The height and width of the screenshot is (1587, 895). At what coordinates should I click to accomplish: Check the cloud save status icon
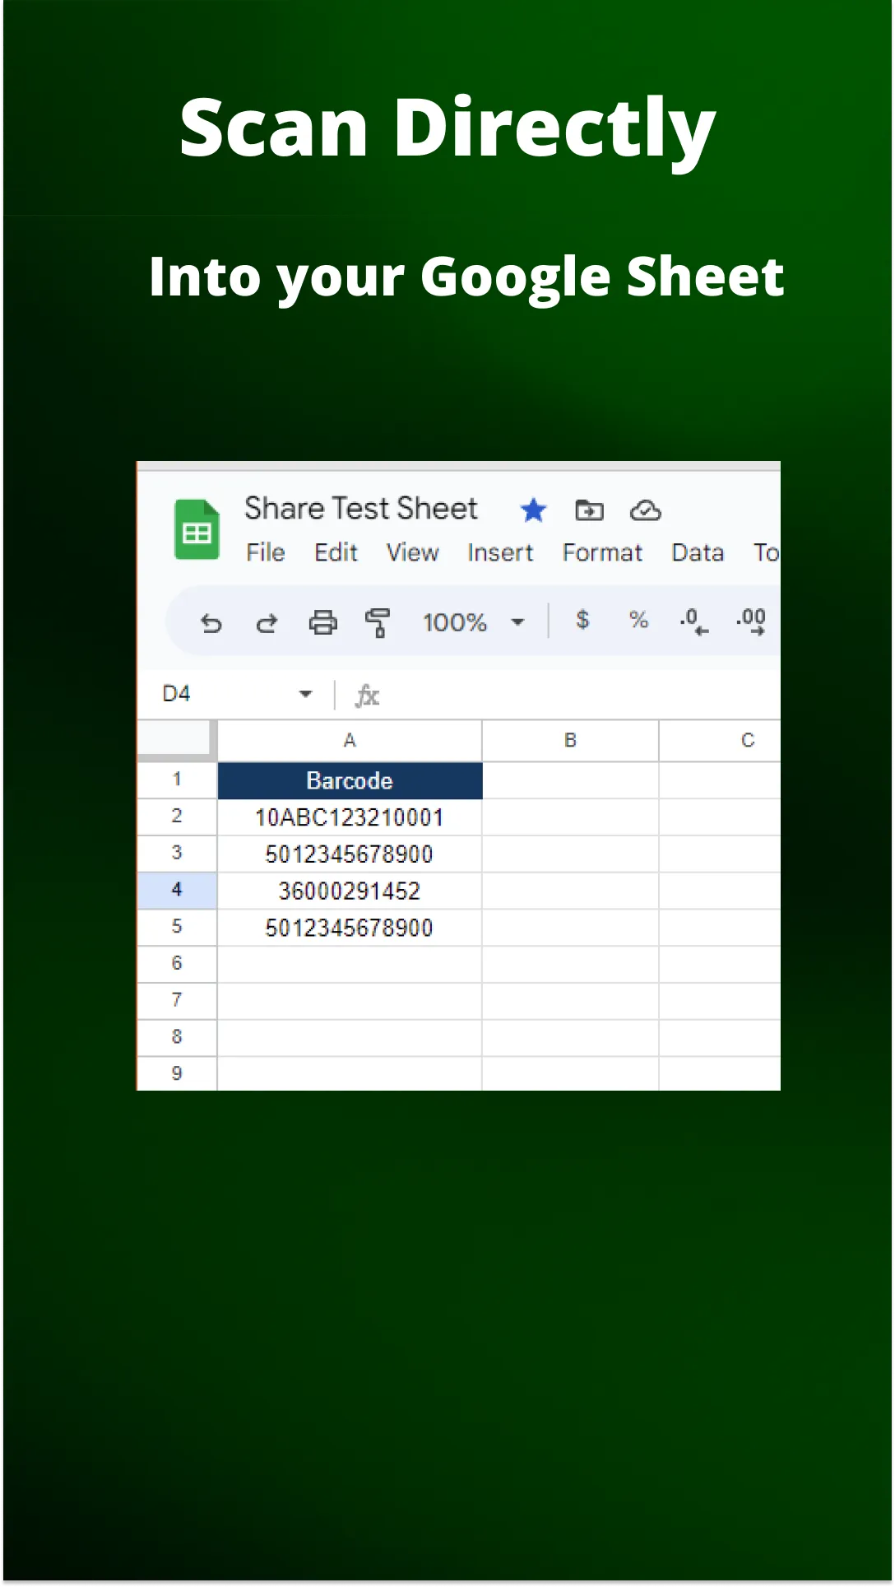point(646,510)
